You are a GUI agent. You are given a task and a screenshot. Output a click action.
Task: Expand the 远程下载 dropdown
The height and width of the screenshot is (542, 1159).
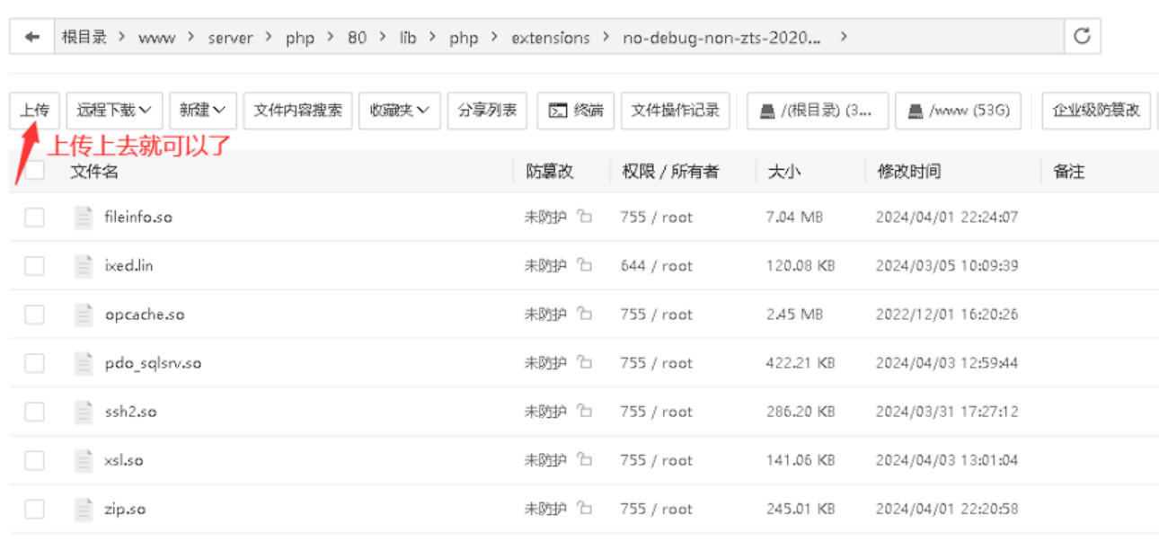[x=114, y=111]
